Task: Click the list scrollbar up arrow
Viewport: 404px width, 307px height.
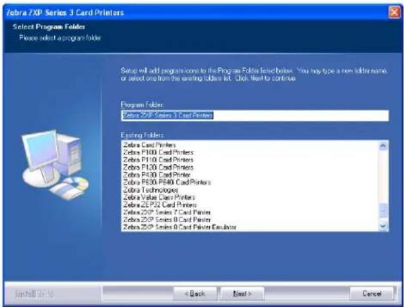Action: (383, 146)
